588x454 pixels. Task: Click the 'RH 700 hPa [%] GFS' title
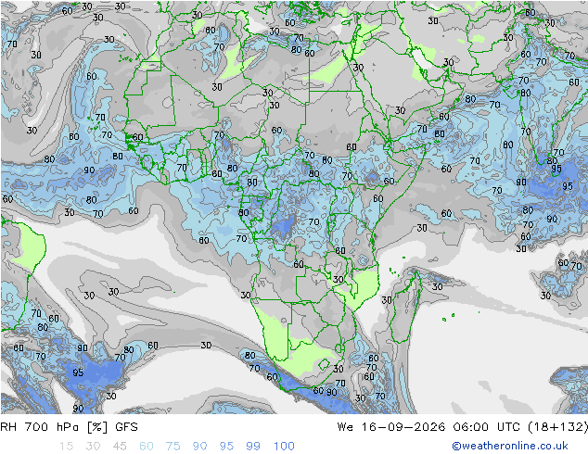coord(69,426)
